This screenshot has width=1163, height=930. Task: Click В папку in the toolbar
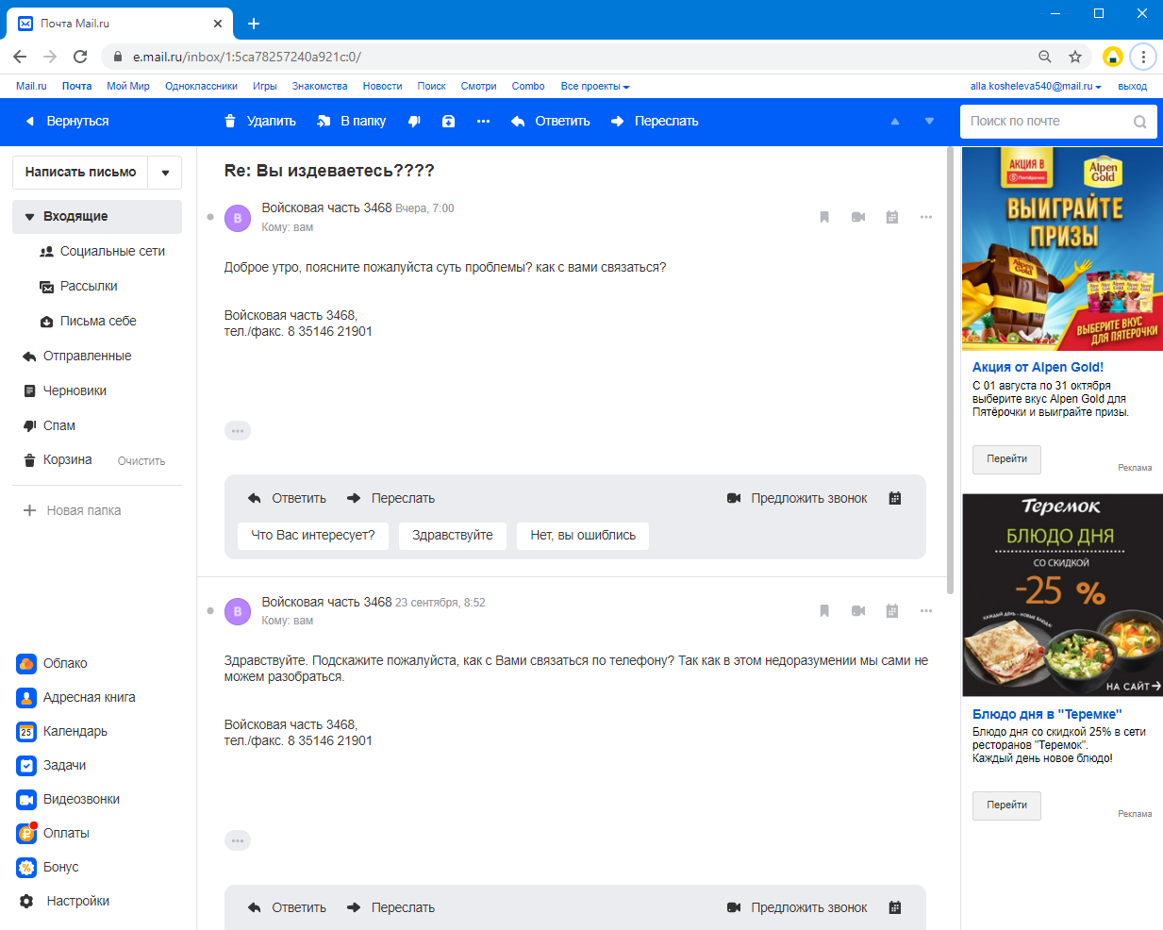(x=352, y=122)
